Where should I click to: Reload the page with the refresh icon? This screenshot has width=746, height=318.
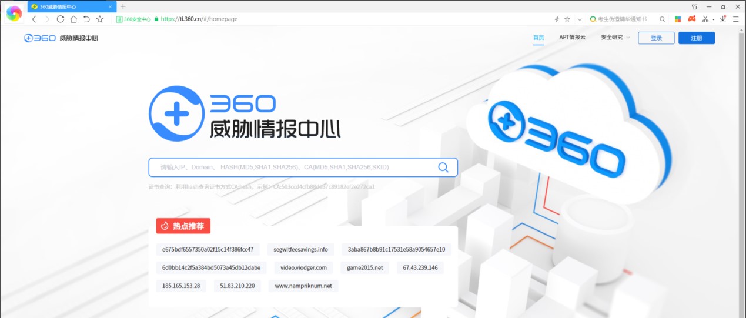(x=60, y=19)
